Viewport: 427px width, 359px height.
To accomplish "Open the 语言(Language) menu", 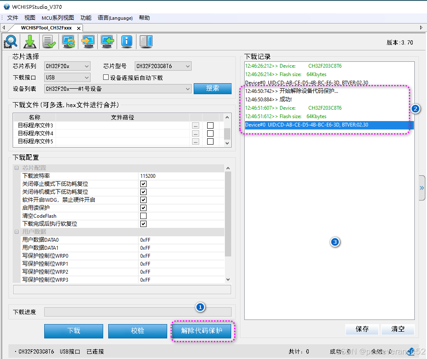I will click(115, 18).
